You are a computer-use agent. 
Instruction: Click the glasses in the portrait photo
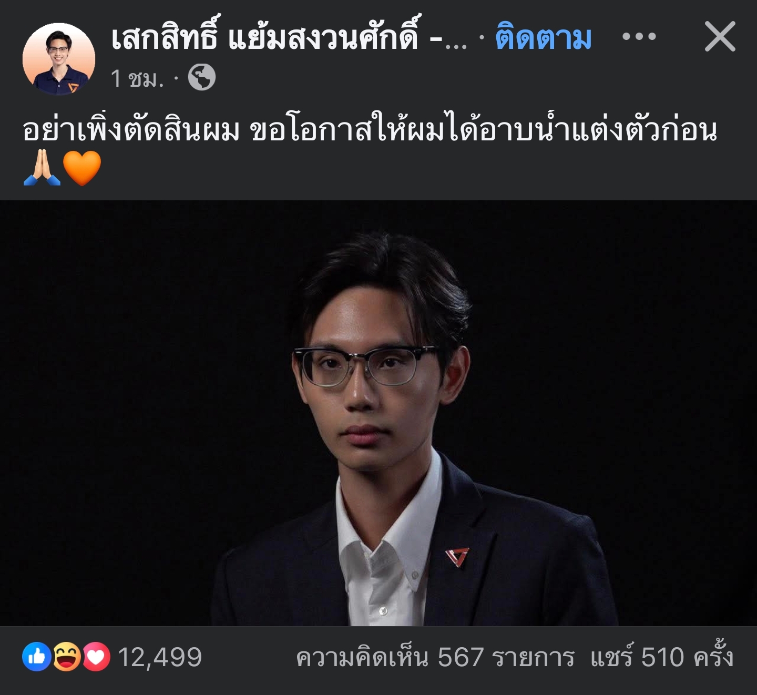click(x=365, y=366)
